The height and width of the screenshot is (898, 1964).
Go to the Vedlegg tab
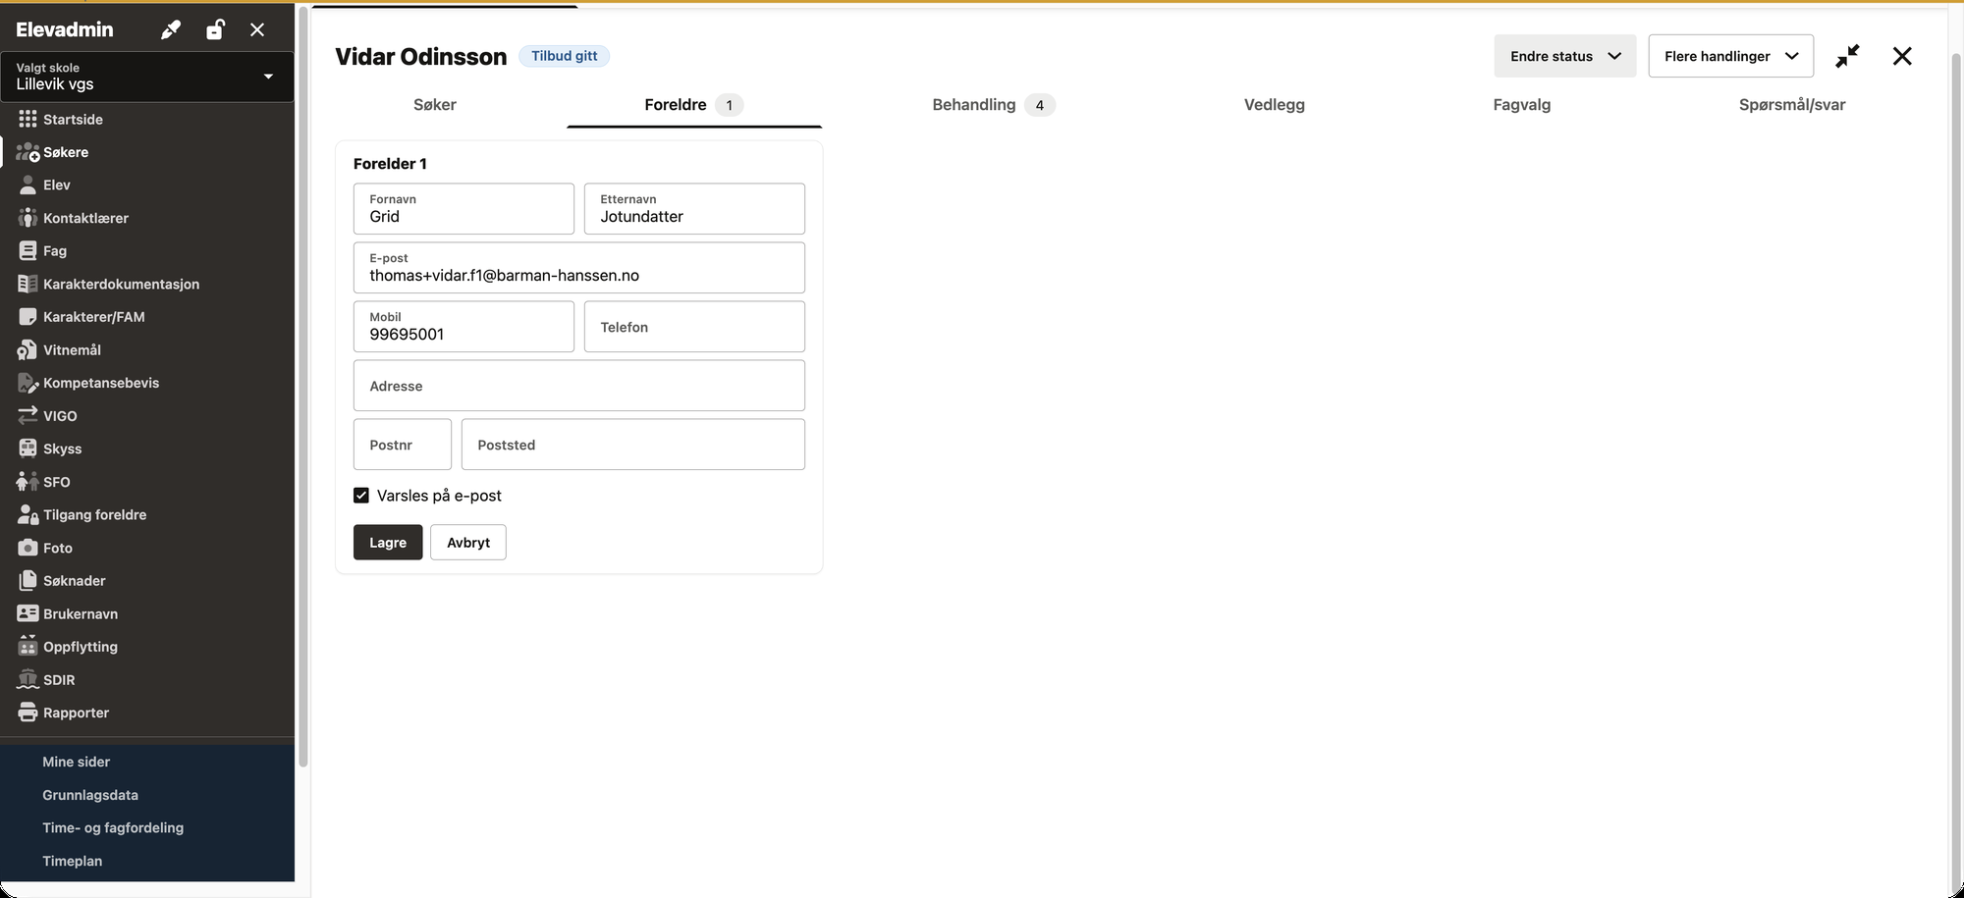(1275, 105)
